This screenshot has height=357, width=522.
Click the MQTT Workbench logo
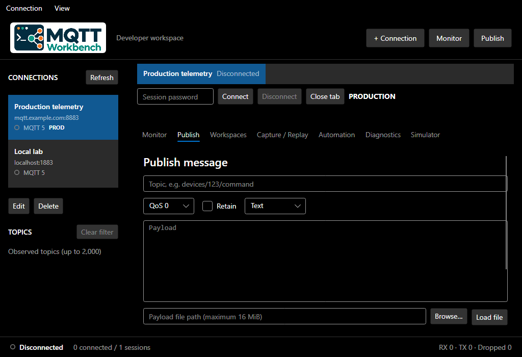point(58,38)
